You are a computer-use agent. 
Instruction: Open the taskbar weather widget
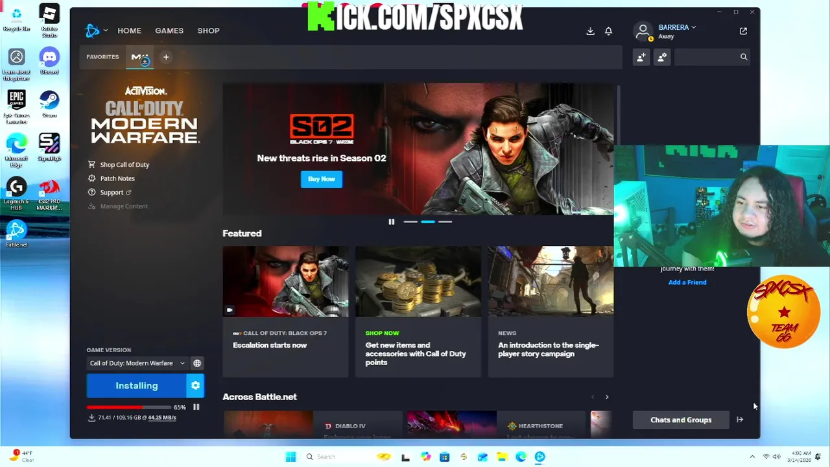click(x=22, y=456)
